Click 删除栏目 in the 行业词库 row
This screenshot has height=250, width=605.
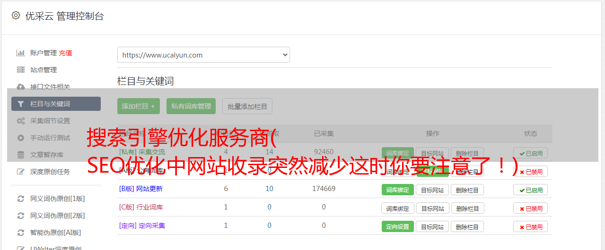pyautogui.click(x=467, y=208)
